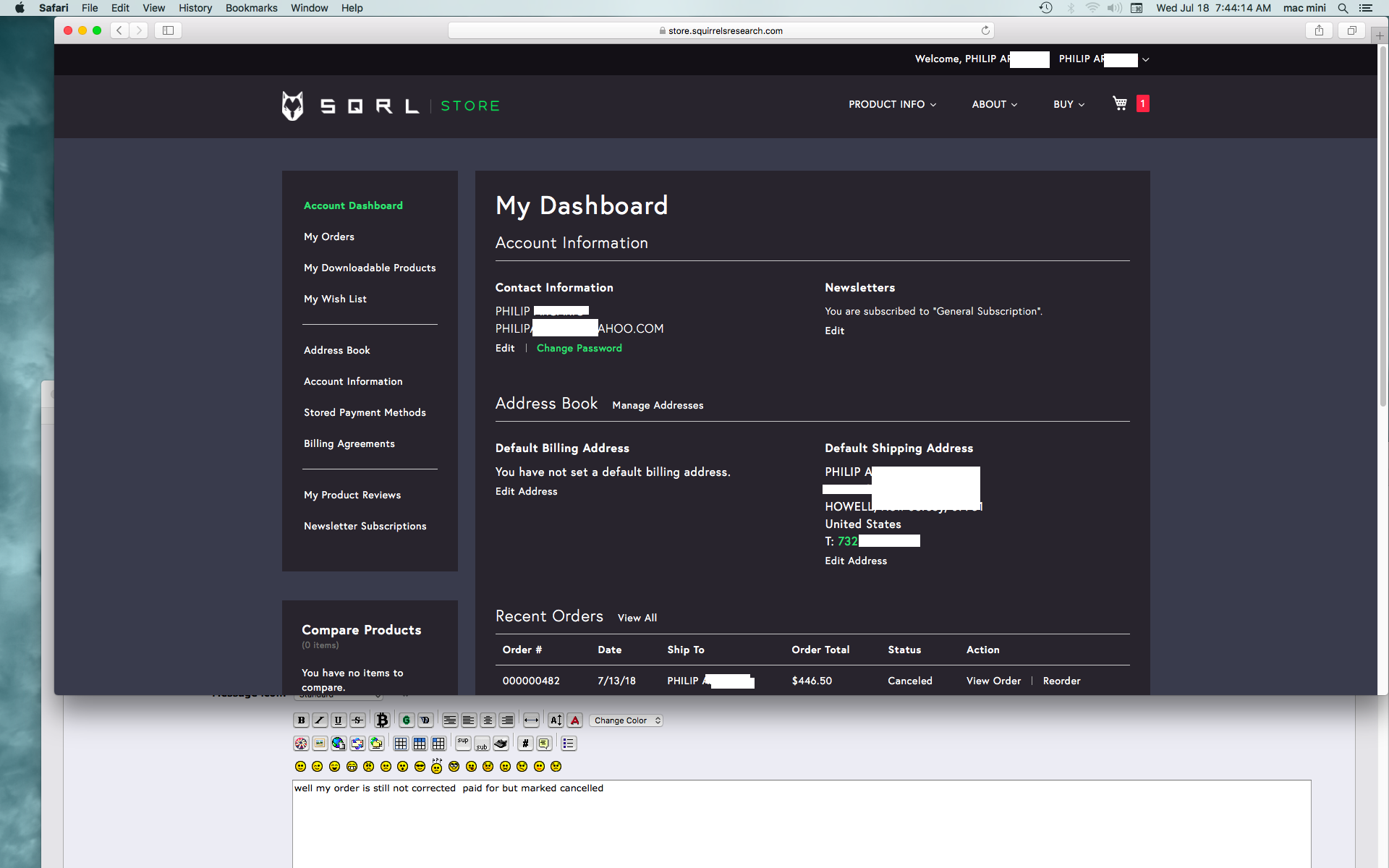Screen dimensions: 1389x868
Task: Click into the forum message text area
Action: pyautogui.click(x=802, y=824)
